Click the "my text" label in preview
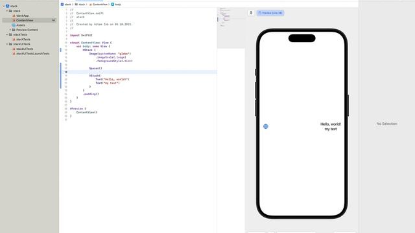 [x=331, y=129]
